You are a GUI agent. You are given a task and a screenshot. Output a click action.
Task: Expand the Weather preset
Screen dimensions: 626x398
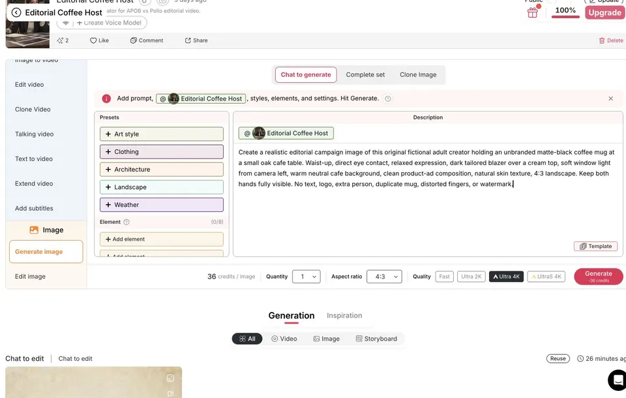pyautogui.click(x=161, y=205)
